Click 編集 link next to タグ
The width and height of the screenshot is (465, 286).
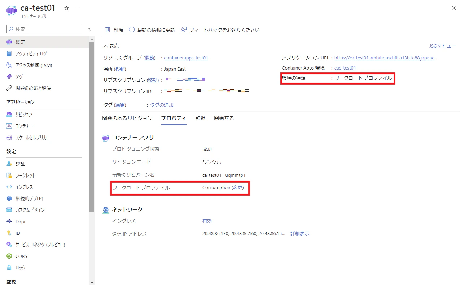click(120, 105)
